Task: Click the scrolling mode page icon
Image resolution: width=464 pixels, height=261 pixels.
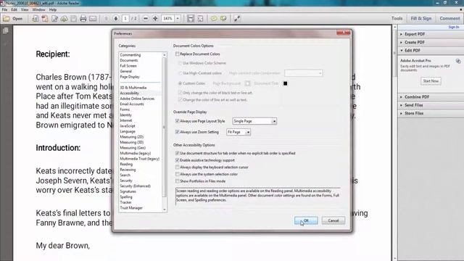Action: [191, 19]
